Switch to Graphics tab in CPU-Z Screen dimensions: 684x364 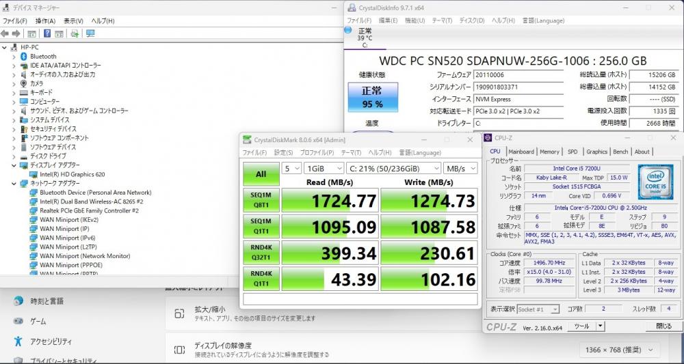point(596,152)
